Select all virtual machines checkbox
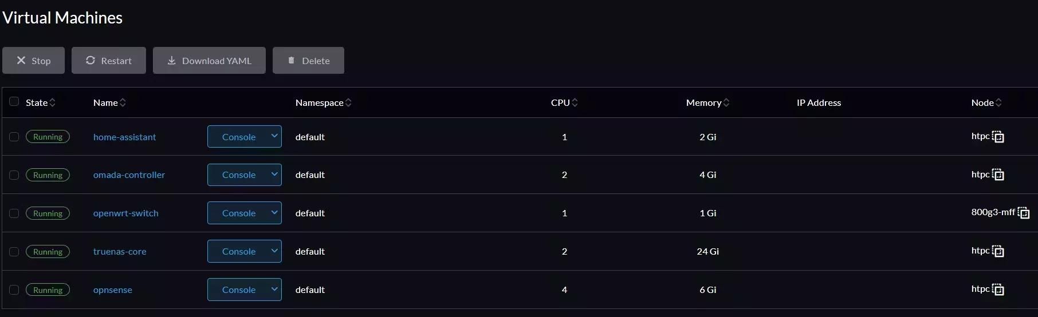Screen dimensions: 1038x317 tap(14, 102)
